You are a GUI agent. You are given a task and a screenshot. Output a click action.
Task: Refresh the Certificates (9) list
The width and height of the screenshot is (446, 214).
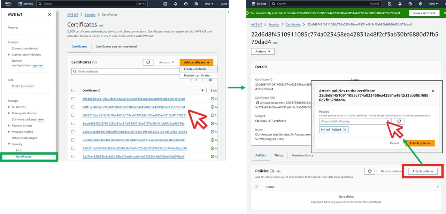[x=148, y=62]
